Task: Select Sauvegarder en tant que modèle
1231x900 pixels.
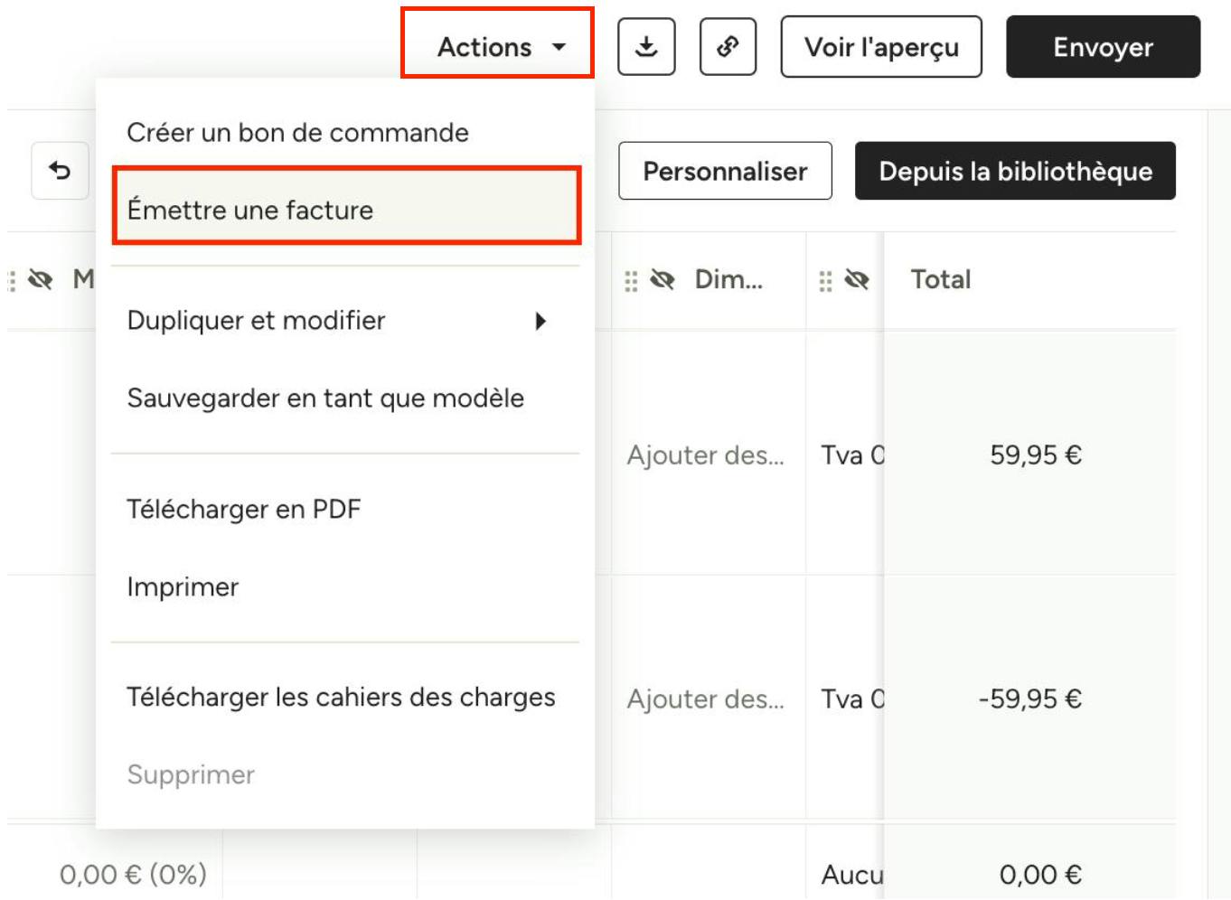Action: pyautogui.click(x=325, y=398)
